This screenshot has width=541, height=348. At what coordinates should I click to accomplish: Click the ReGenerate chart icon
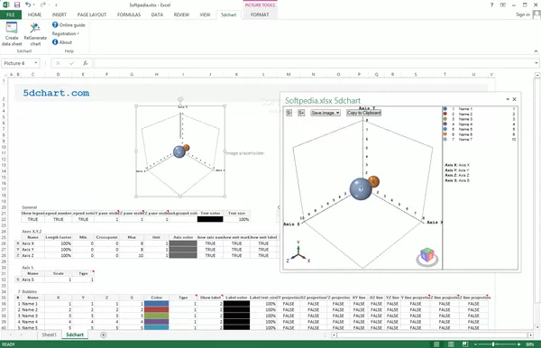coord(35,28)
